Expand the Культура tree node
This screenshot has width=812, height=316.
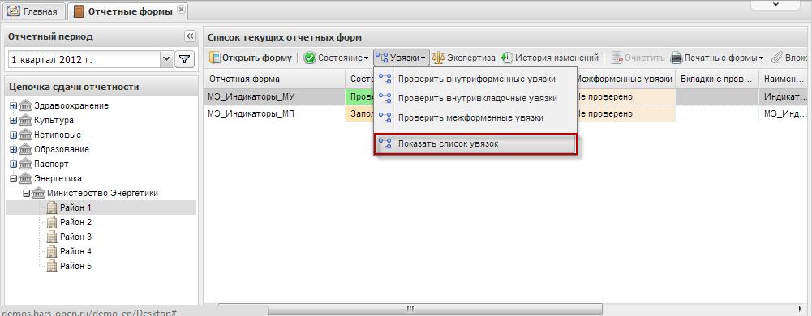14,121
